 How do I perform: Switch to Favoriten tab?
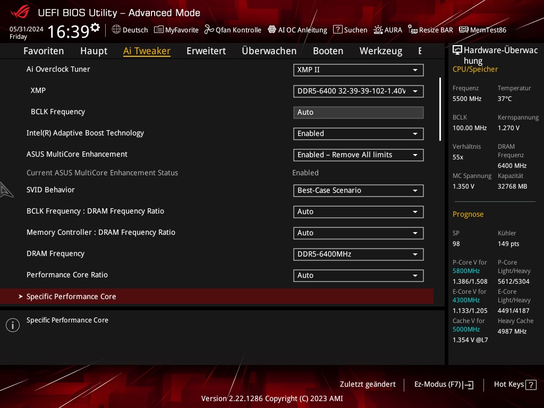click(44, 51)
